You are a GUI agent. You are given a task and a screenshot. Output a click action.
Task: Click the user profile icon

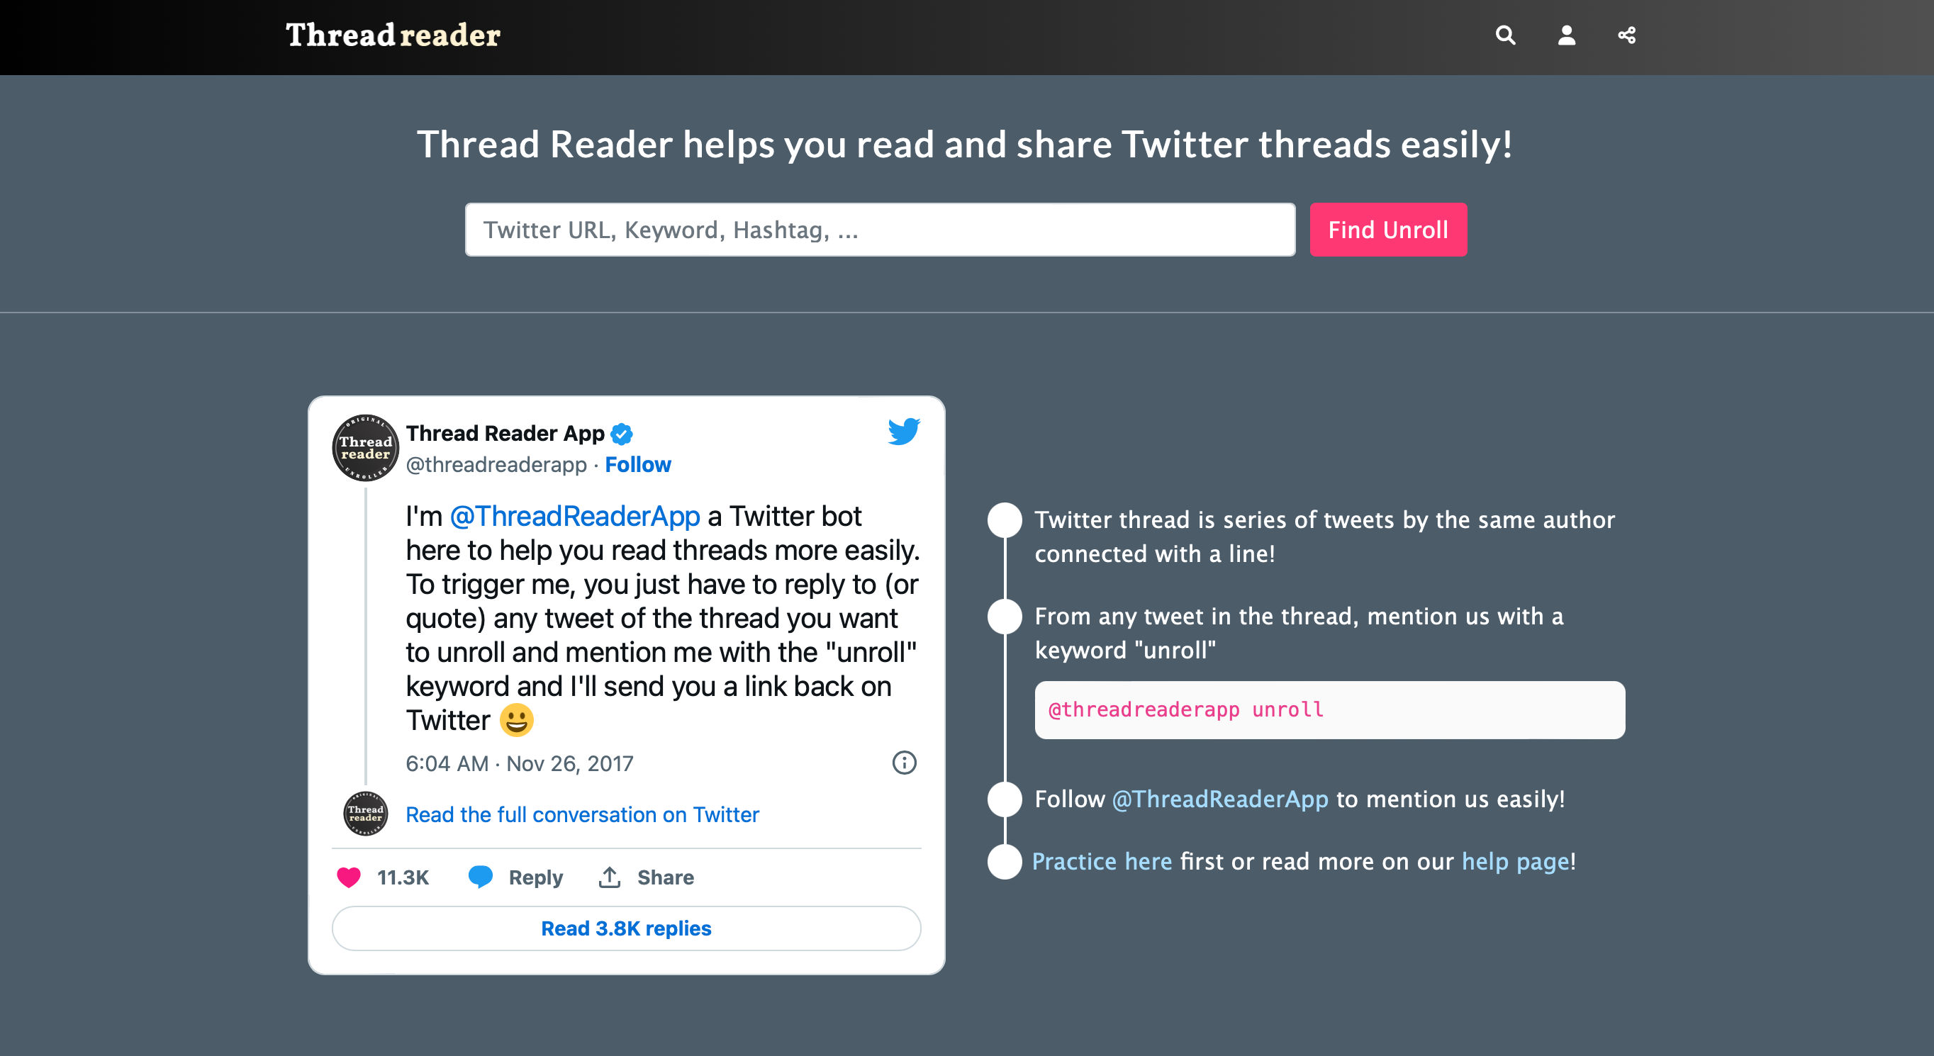click(x=1565, y=35)
